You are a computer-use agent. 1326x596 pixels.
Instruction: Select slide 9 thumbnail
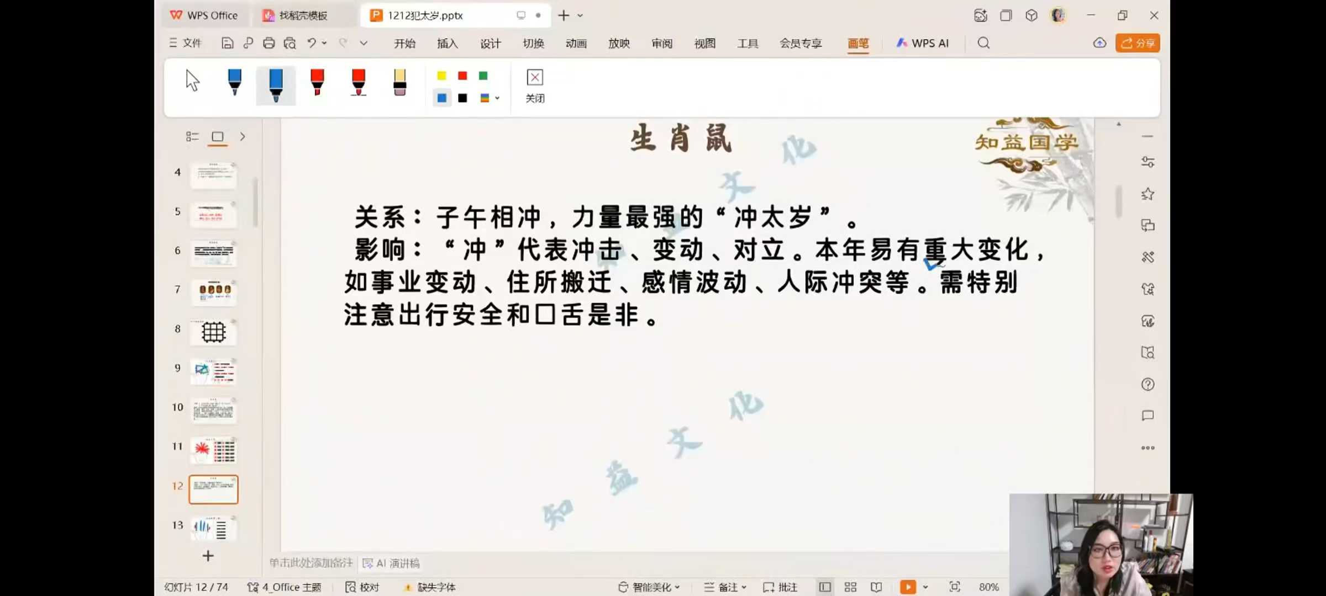coord(214,370)
